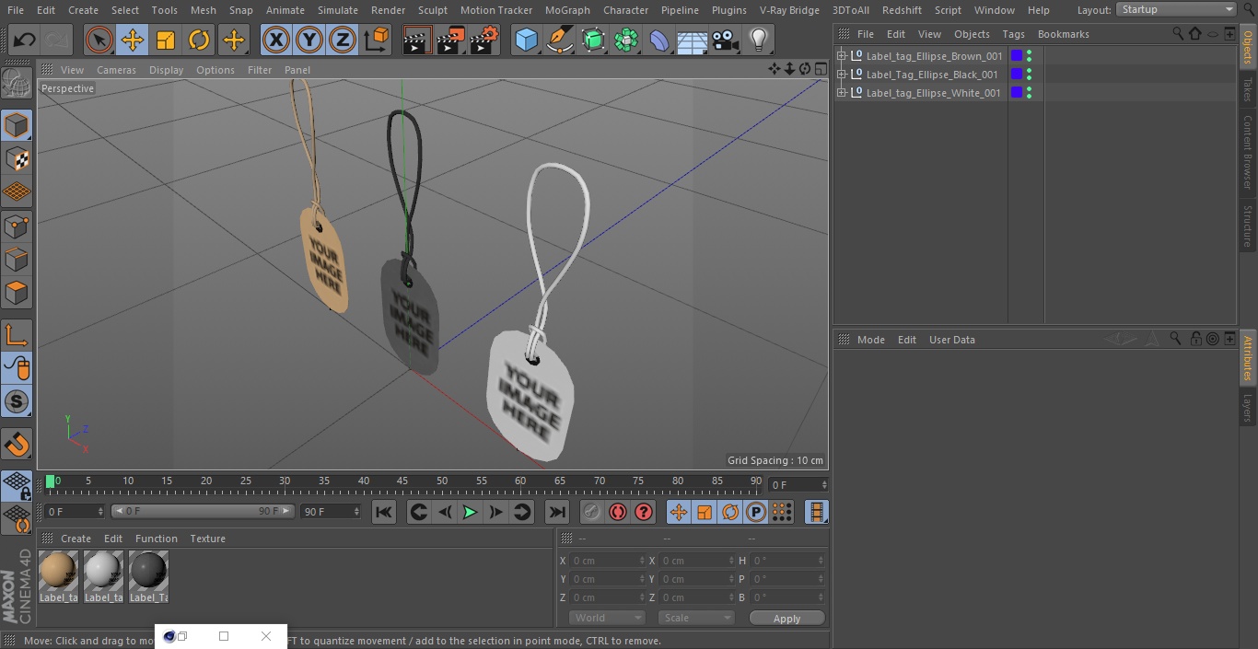Switch the coordinate system icon
This screenshot has height=649, width=1258.
[x=377, y=40]
